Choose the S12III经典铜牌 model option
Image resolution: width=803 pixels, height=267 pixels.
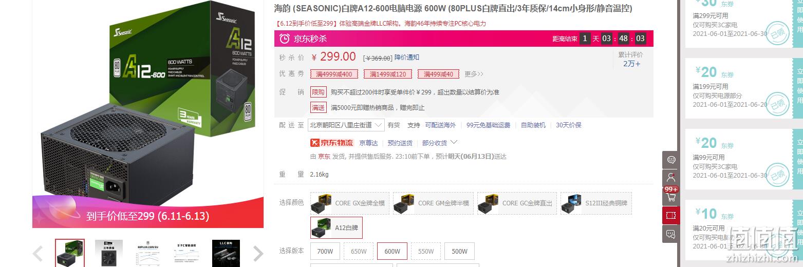(596, 203)
